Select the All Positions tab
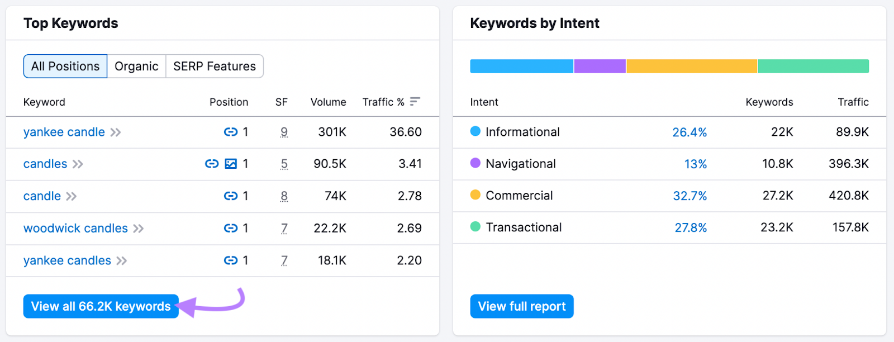Viewport: 894px width, 342px height. click(65, 66)
